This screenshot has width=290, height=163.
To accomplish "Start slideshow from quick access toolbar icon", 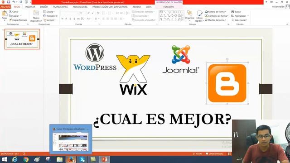I will coord(26,2).
